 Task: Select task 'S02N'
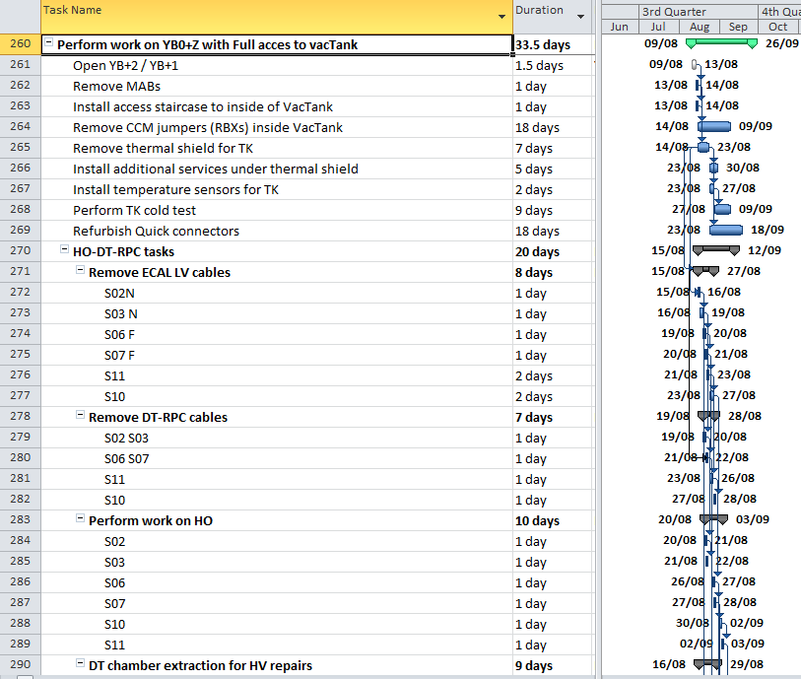(x=119, y=294)
